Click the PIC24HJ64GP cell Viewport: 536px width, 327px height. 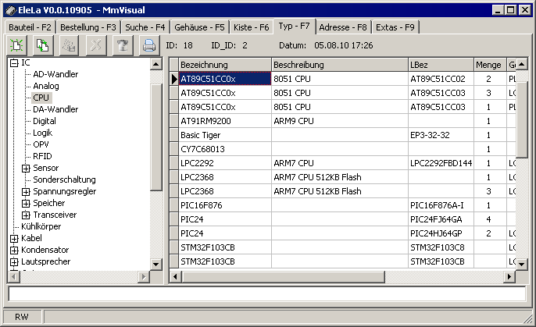[441, 233]
